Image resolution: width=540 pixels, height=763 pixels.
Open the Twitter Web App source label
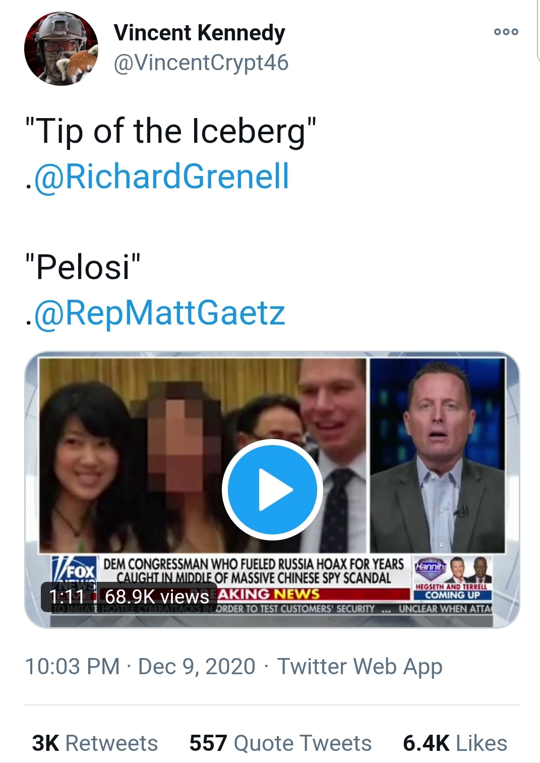pyautogui.click(x=360, y=667)
